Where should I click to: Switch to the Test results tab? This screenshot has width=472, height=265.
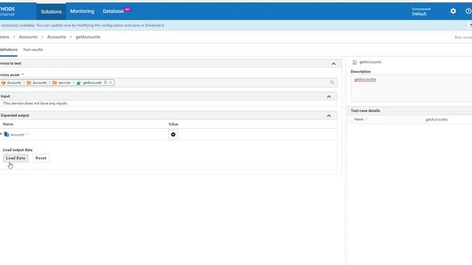pyautogui.click(x=32, y=49)
